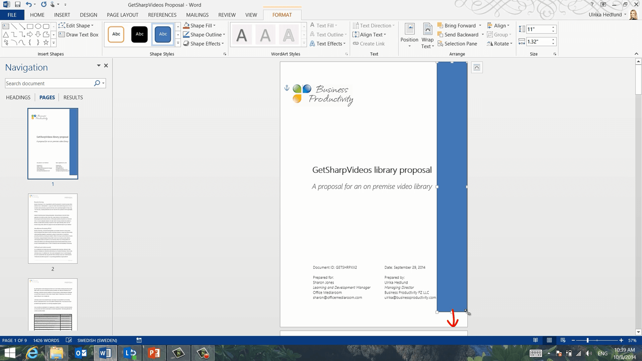Select the Text Box shape in gallery
The image size is (642, 361).
[6, 26]
